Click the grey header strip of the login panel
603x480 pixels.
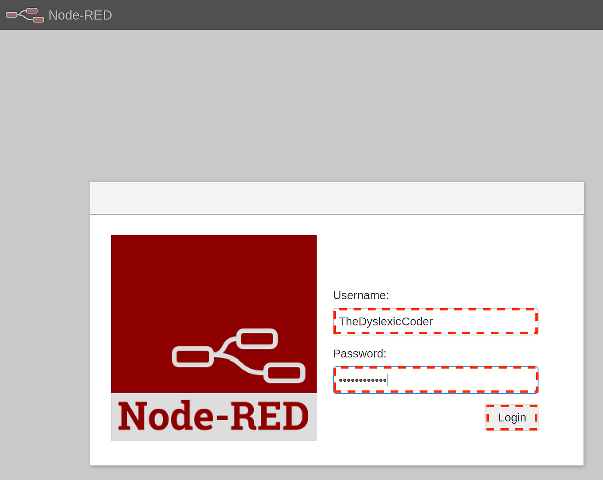pos(337,198)
